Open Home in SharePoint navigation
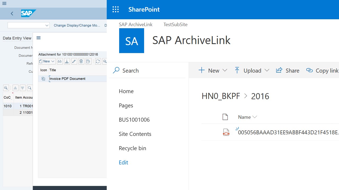Screen dimensions: 339x190 pyautogui.click(x=126, y=91)
